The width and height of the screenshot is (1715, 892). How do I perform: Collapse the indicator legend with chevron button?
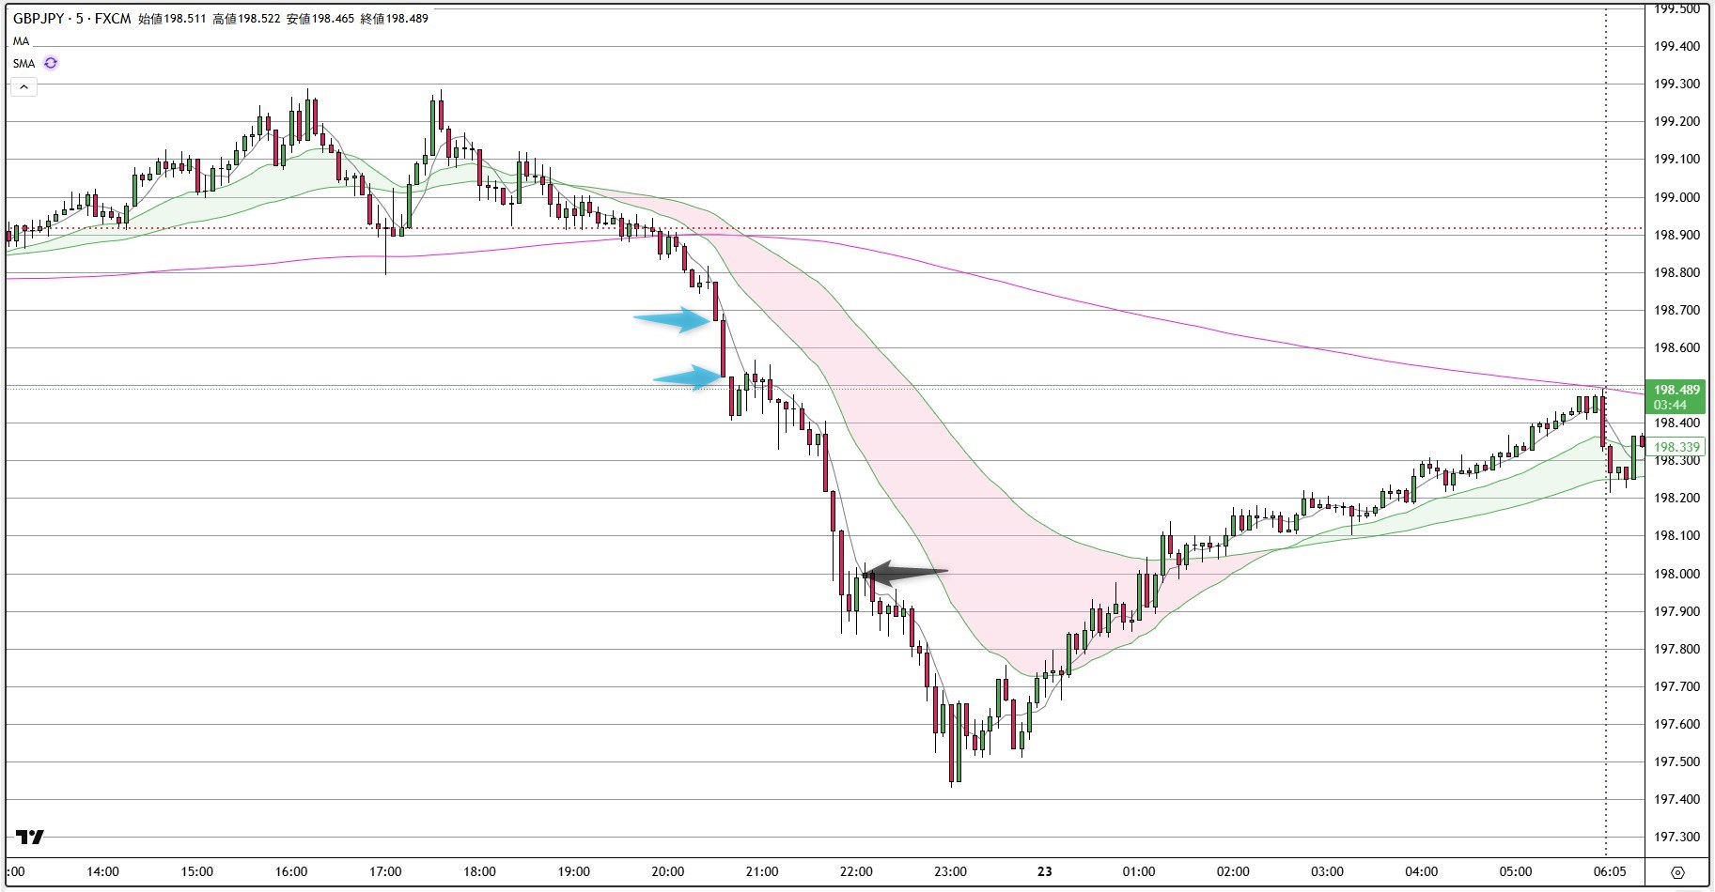(x=23, y=86)
